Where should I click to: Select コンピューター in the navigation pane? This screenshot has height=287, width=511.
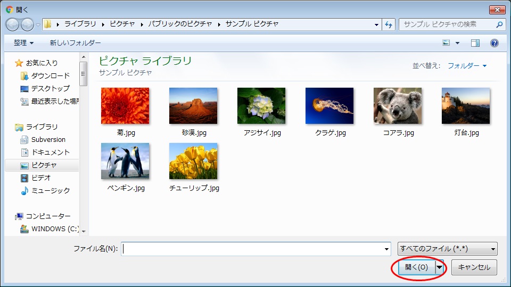[x=48, y=216]
